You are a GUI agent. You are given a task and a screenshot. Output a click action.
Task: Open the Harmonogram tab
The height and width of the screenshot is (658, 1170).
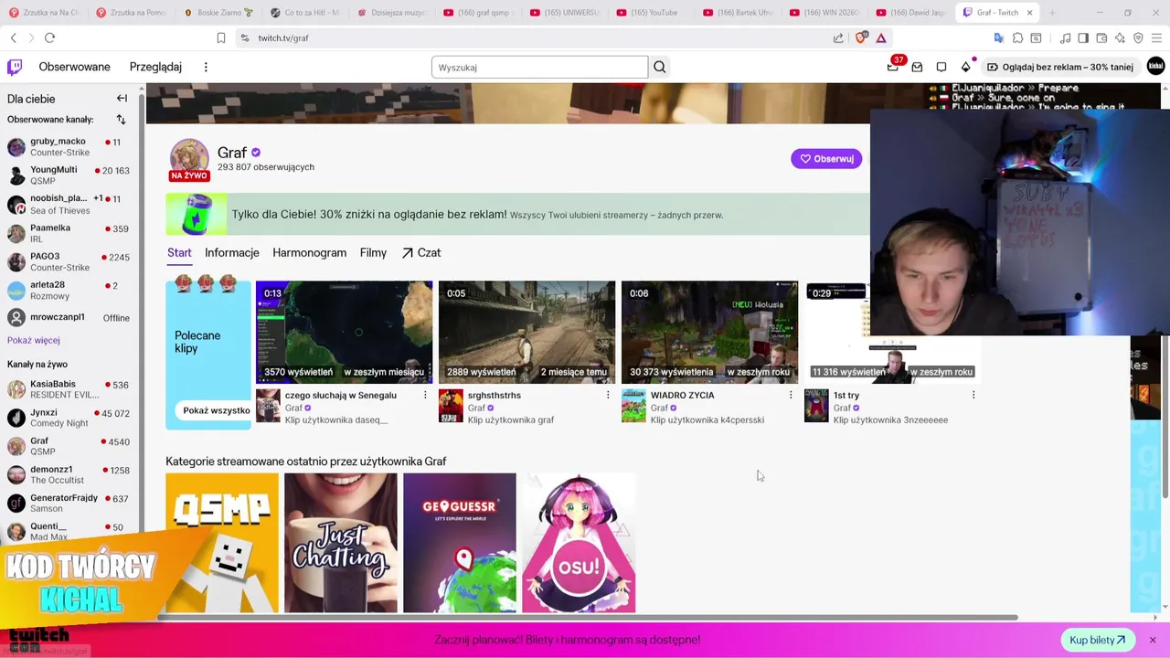(309, 253)
